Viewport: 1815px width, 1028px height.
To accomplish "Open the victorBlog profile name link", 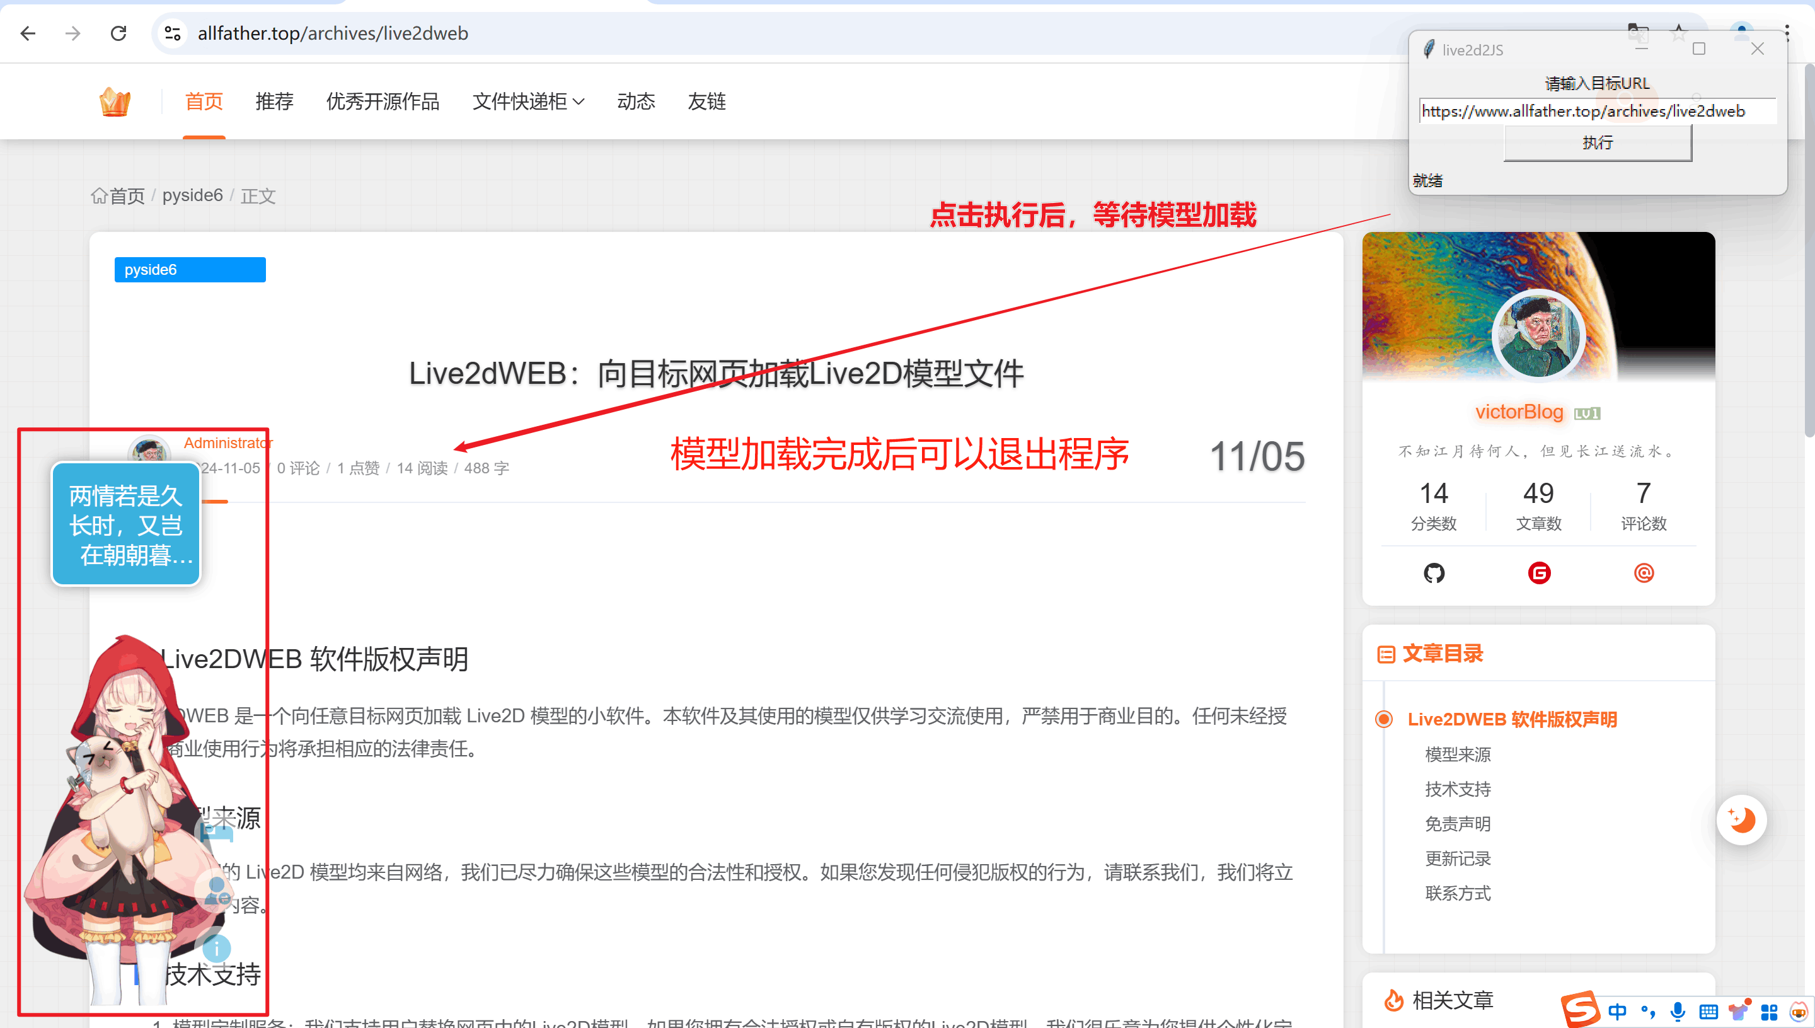I will [x=1519, y=412].
